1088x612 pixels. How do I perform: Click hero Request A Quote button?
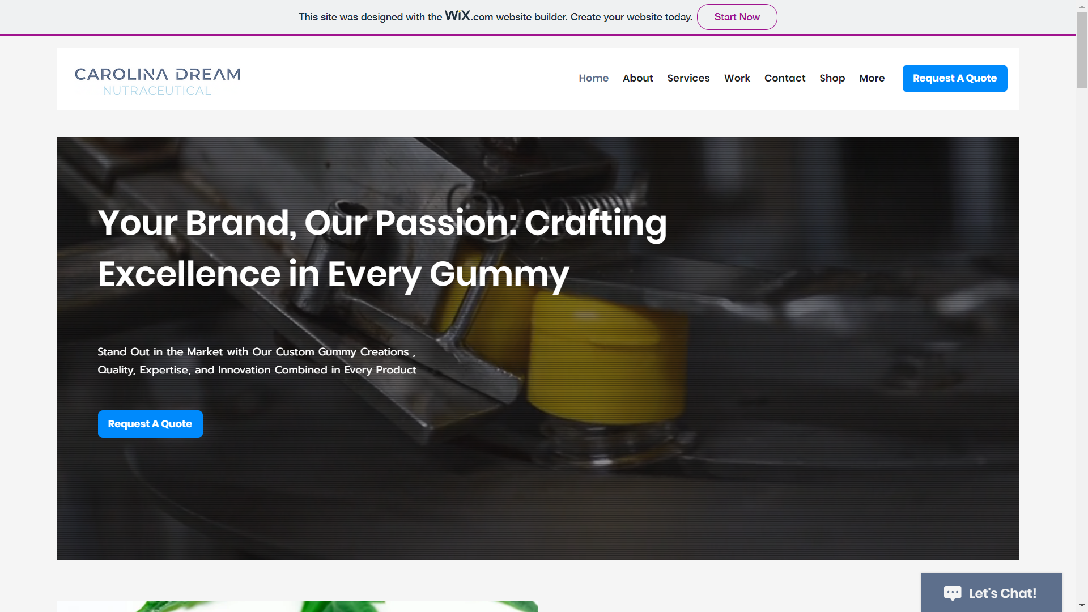coord(150,424)
